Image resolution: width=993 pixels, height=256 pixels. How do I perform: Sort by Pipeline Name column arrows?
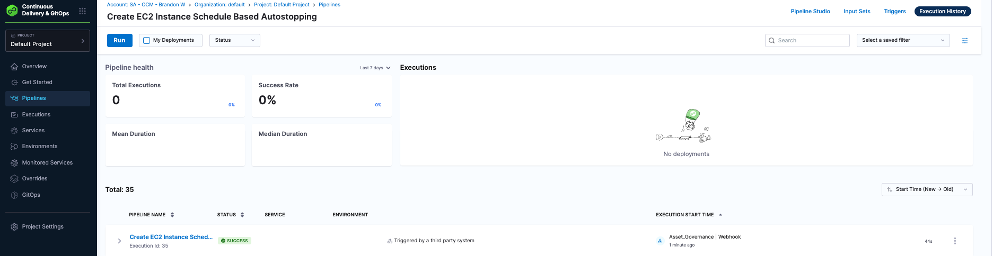click(x=172, y=215)
